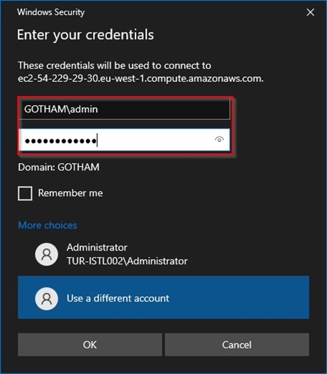Click the Enter your credentials heading

pos(85,35)
